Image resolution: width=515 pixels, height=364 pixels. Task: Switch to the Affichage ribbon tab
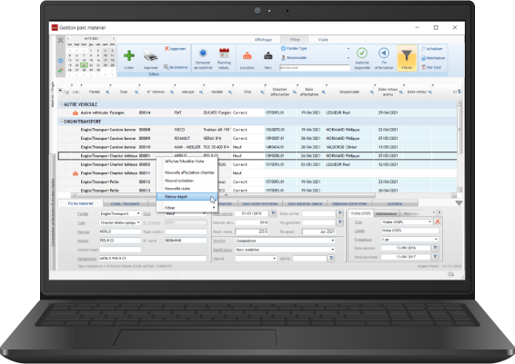(x=263, y=40)
